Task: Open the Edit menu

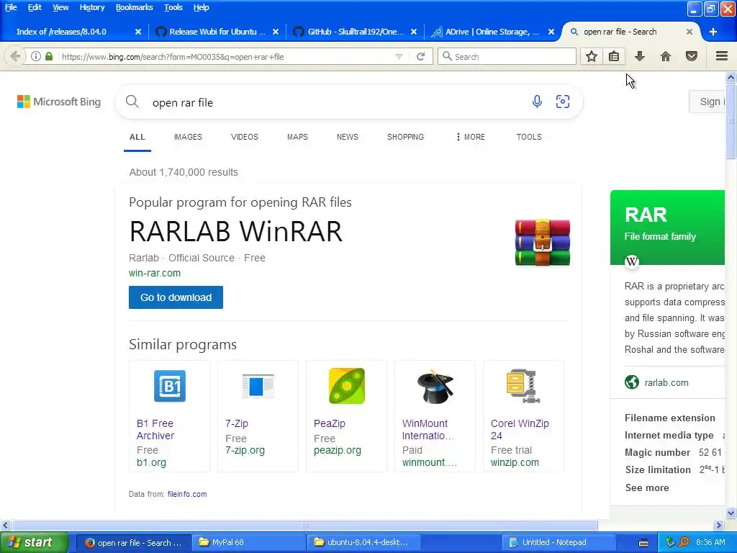Action: coord(35,7)
